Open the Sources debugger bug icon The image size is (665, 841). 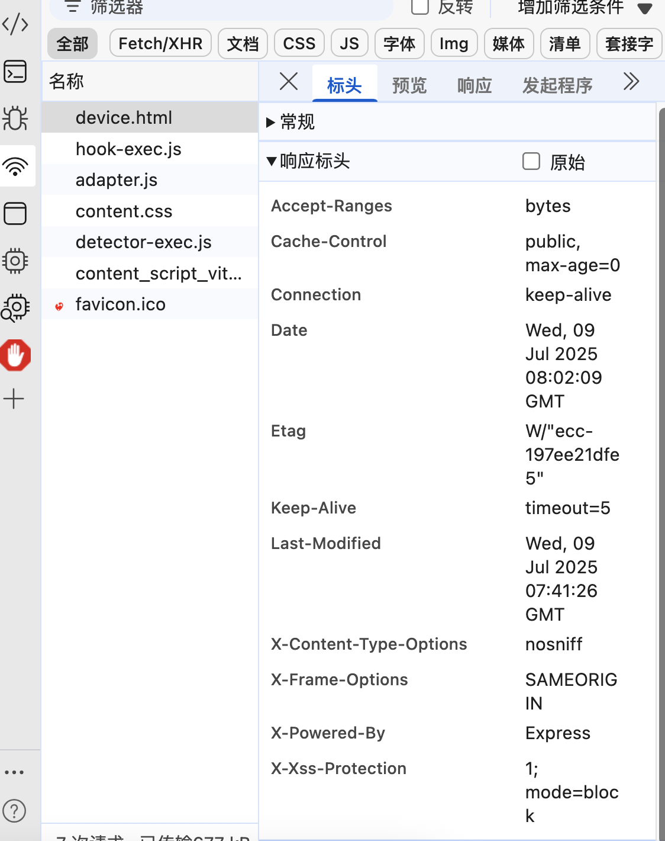point(15,118)
